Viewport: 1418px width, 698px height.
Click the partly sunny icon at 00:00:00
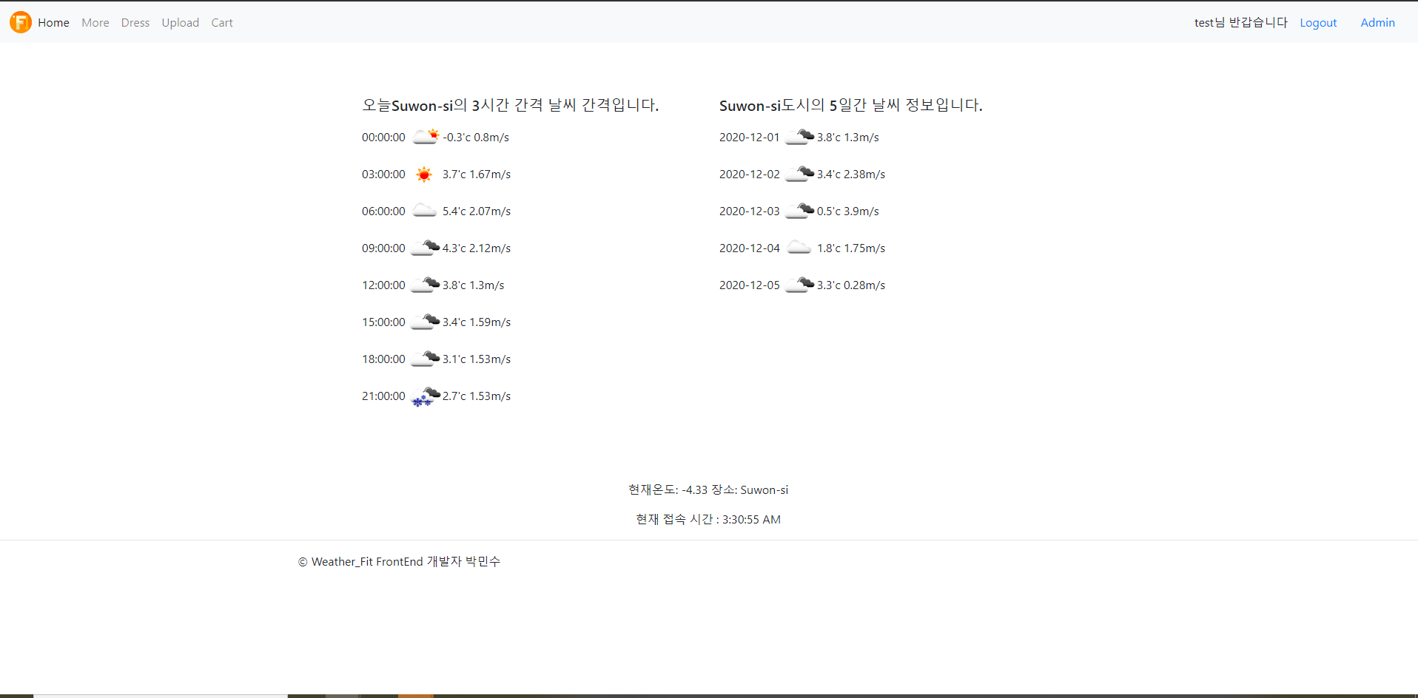[424, 136]
